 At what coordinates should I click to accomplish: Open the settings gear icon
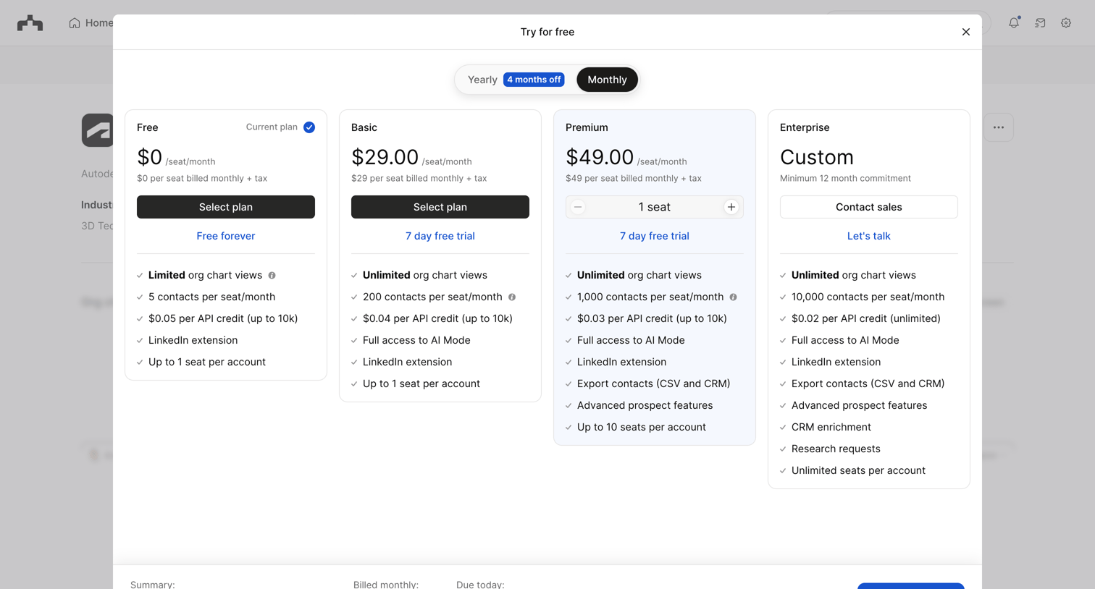click(1066, 23)
